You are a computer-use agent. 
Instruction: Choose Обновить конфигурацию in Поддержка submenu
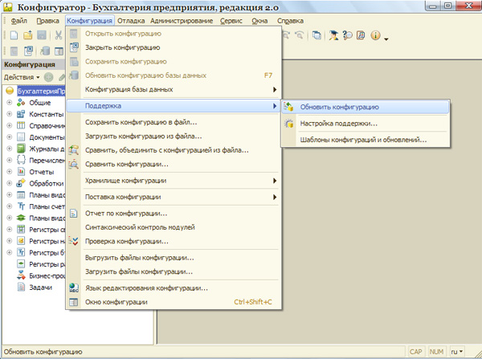[x=366, y=107]
